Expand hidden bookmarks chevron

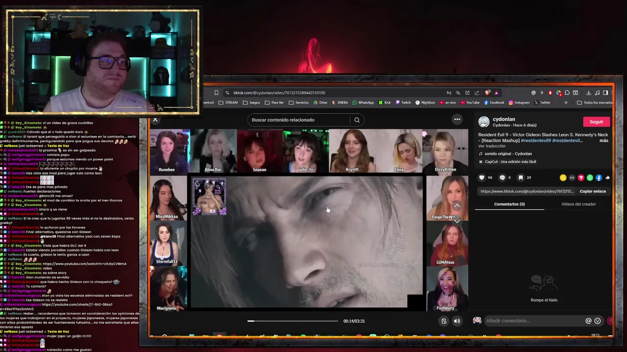click(x=566, y=103)
